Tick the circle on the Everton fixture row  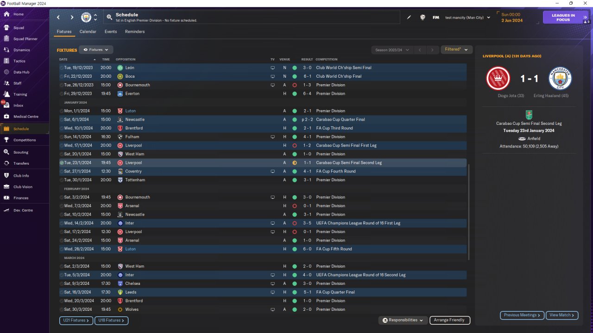pyautogui.click(x=62, y=94)
